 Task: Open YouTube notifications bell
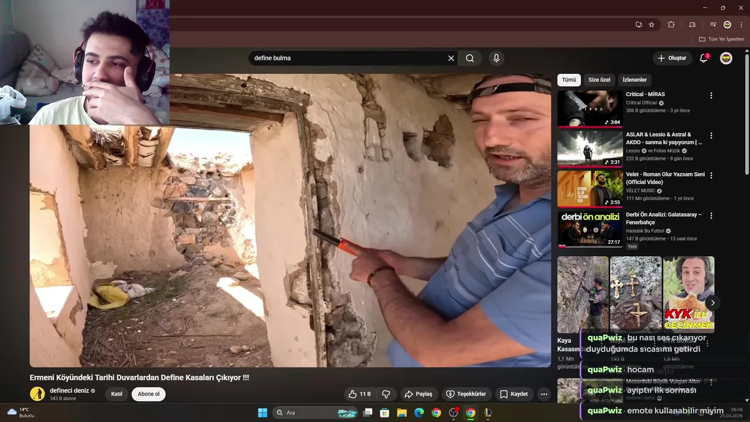[x=704, y=58]
